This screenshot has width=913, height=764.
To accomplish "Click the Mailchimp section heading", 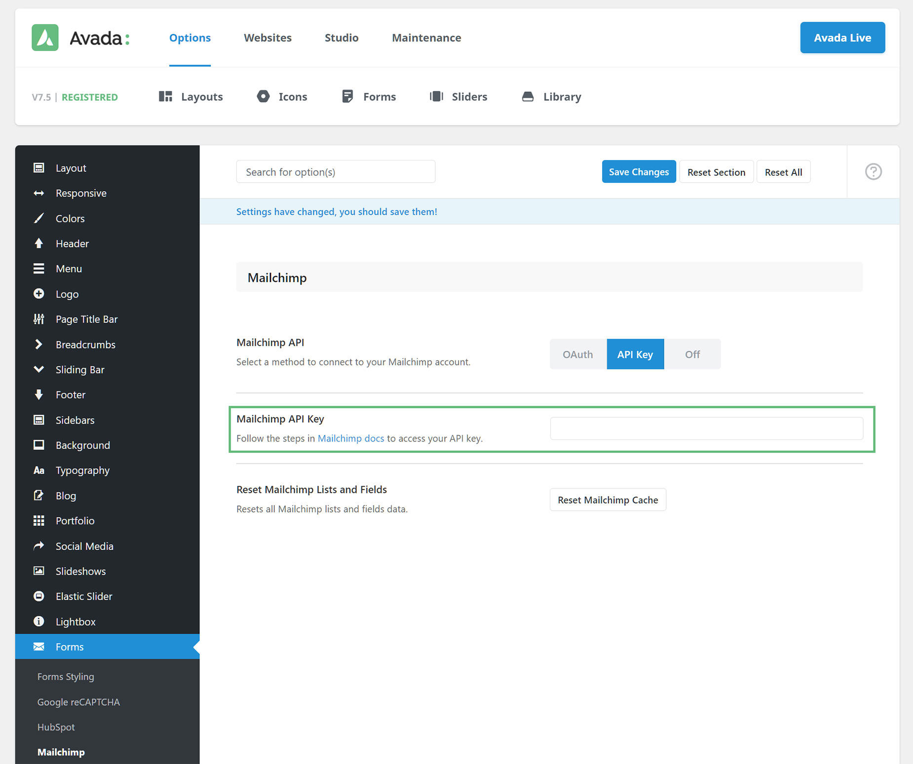I will (277, 278).
